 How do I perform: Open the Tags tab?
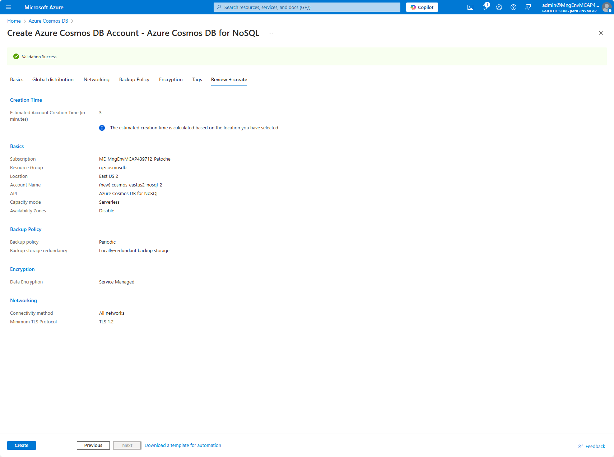[197, 79]
